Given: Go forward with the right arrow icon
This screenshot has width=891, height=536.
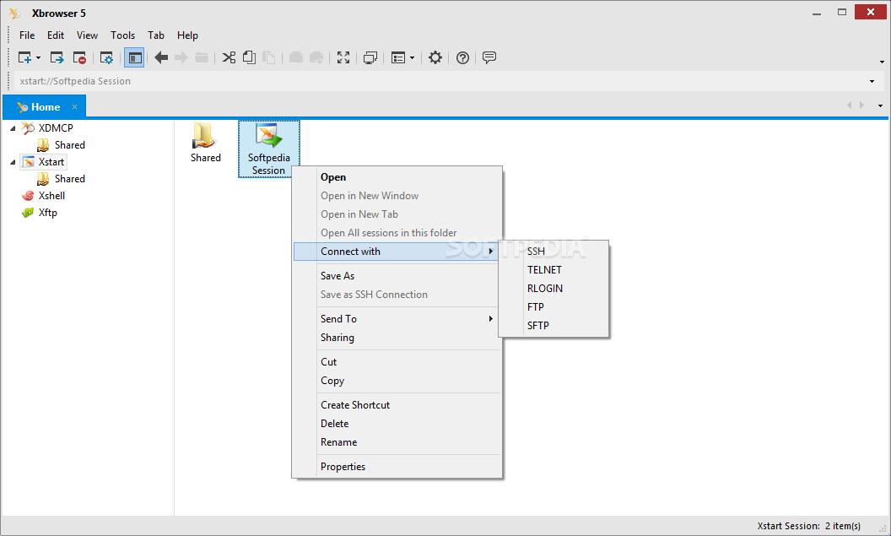Looking at the screenshot, I should (x=181, y=57).
